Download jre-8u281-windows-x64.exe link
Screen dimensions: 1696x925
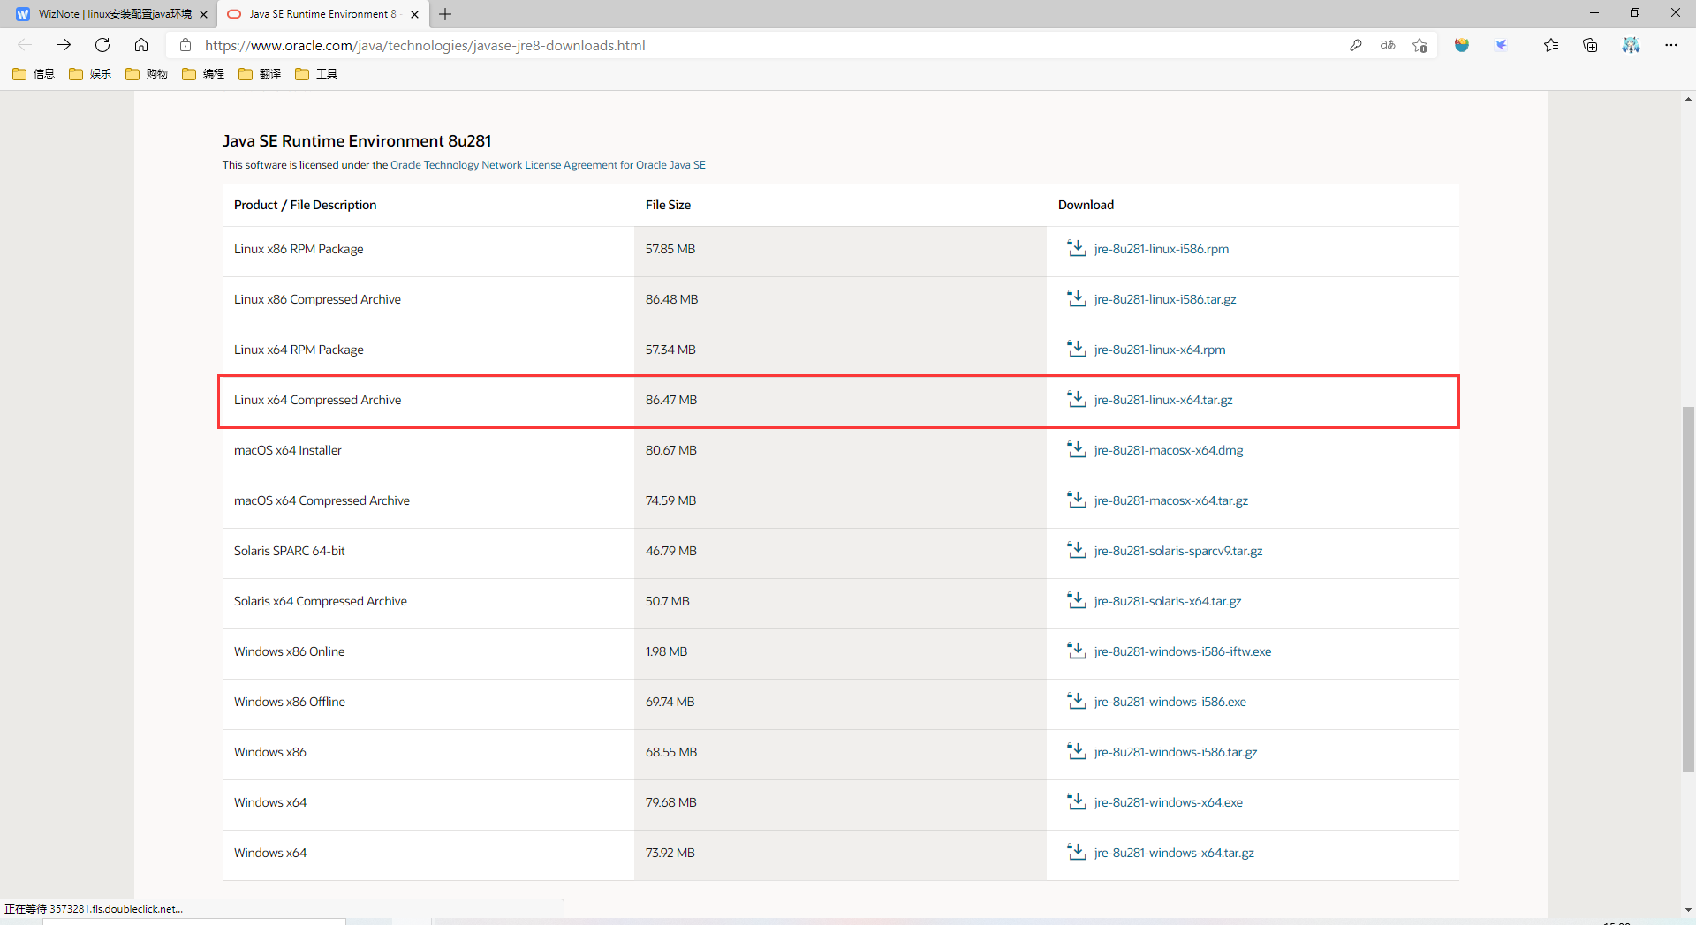click(x=1168, y=802)
